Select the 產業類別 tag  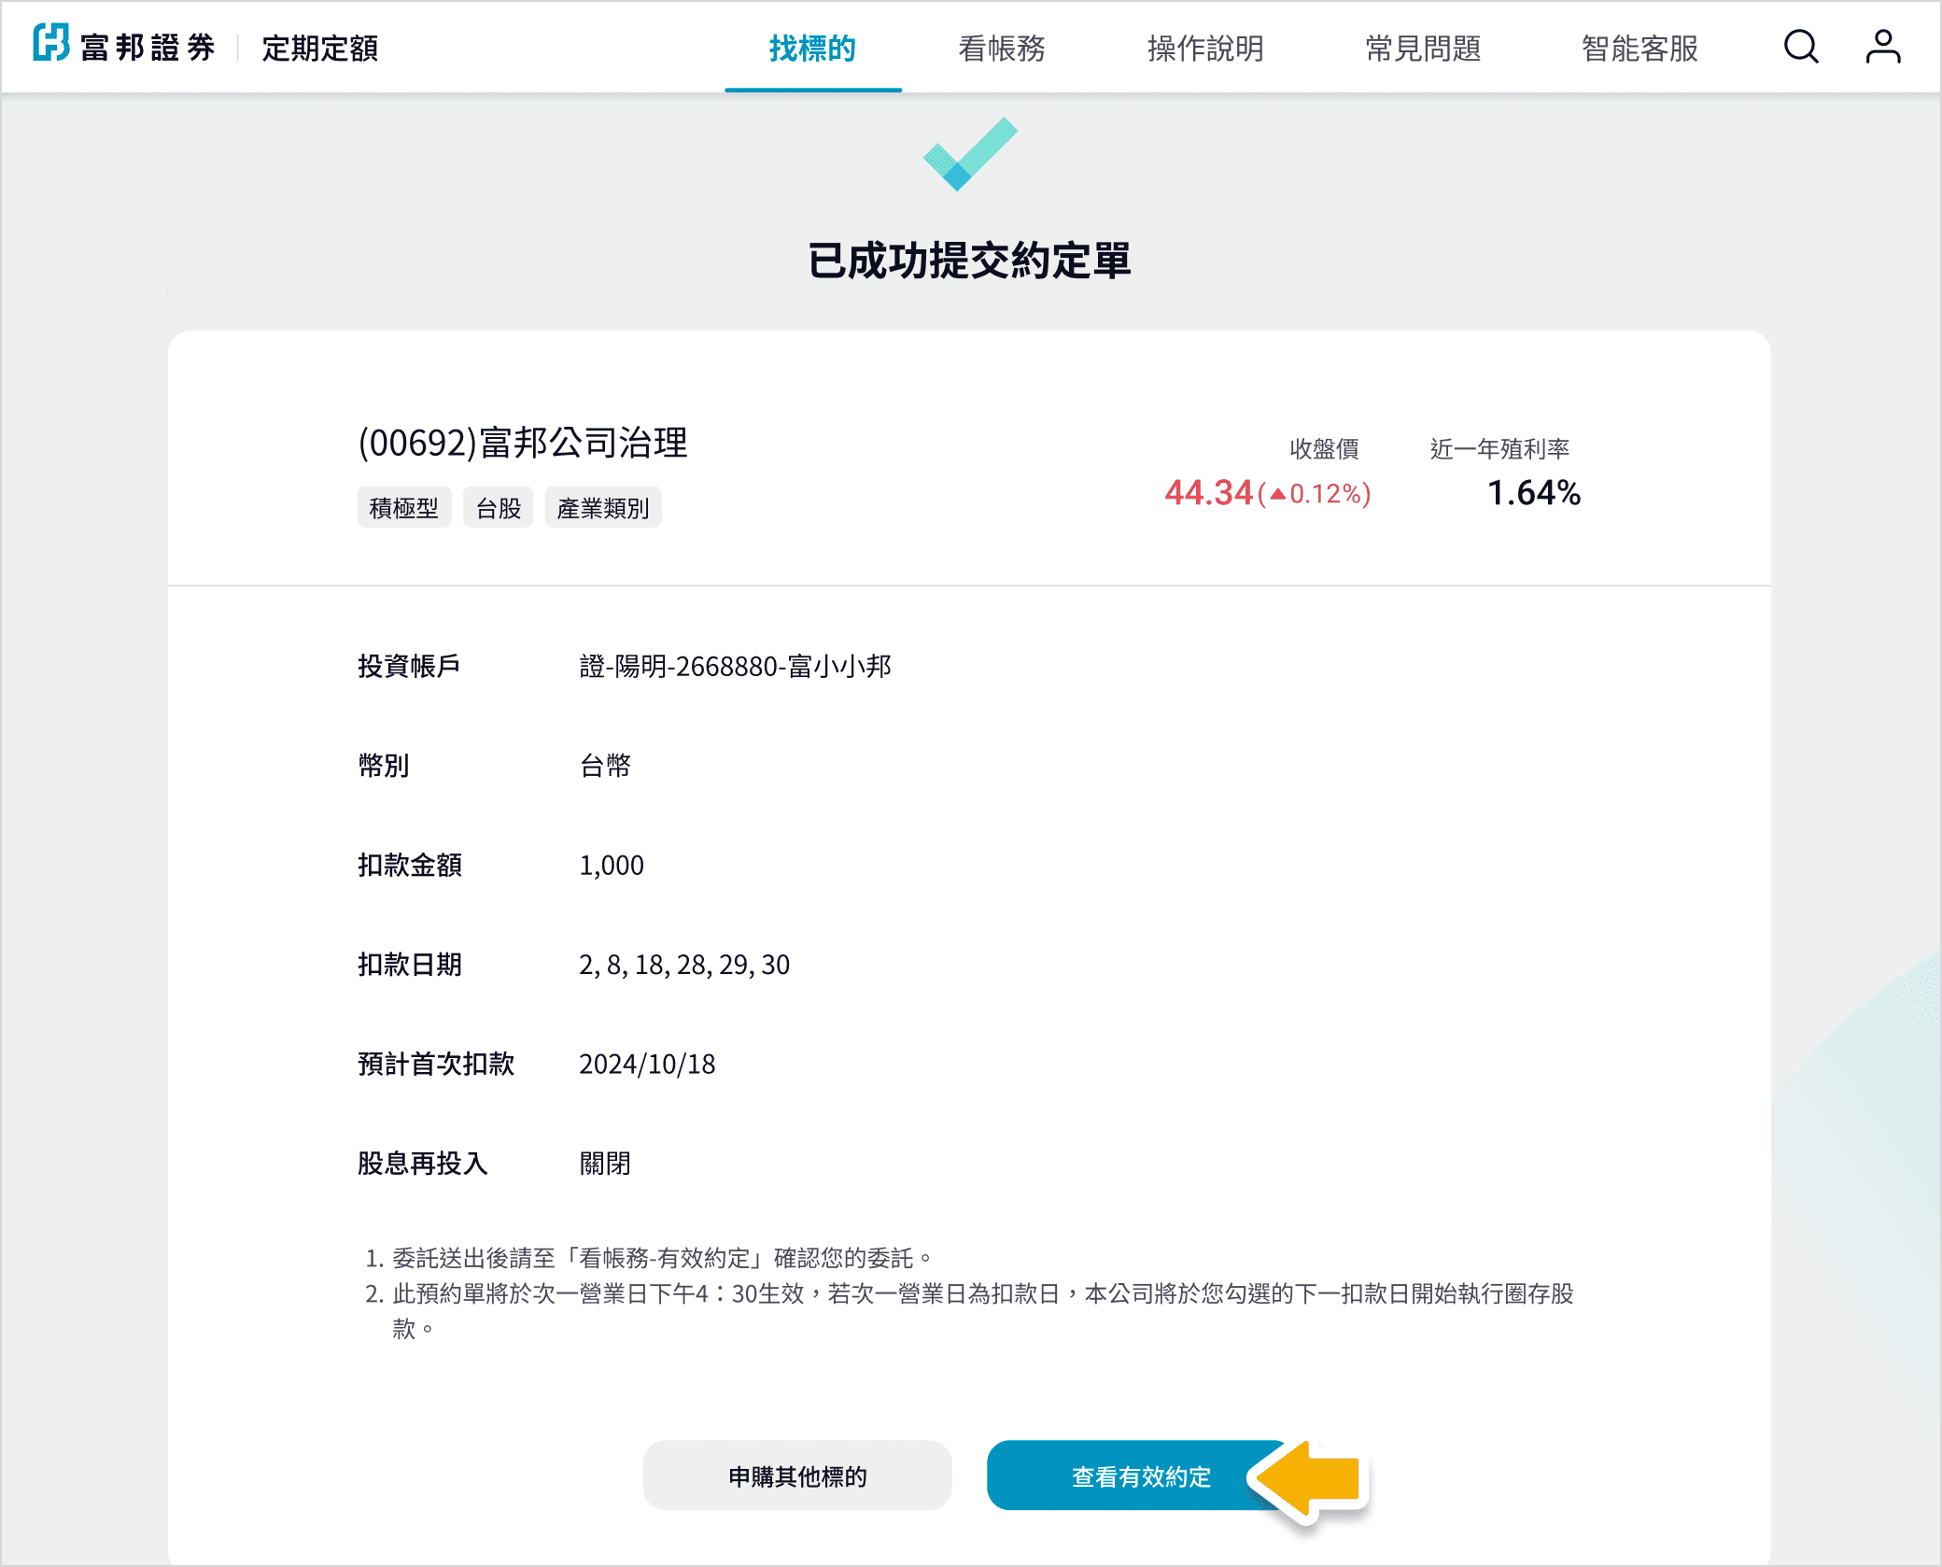coord(603,508)
